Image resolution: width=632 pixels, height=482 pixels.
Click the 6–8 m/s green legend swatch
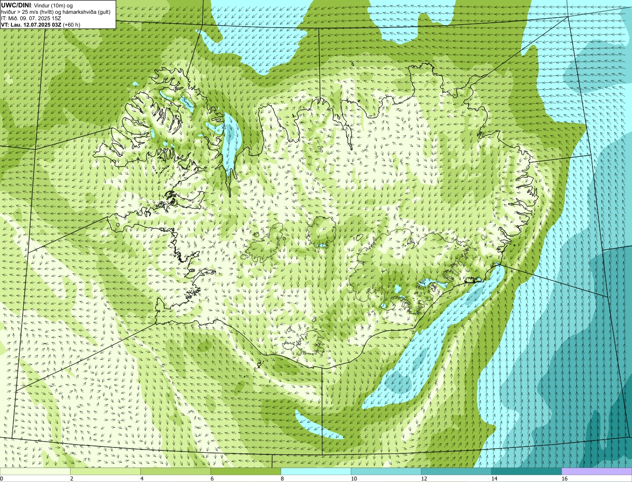point(246,471)
